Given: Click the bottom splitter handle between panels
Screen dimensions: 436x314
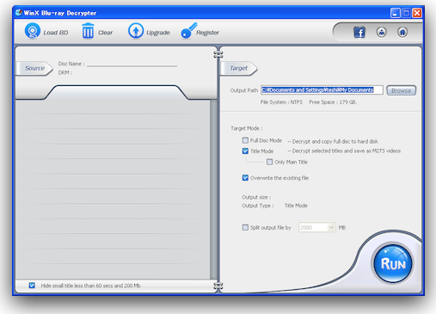Looking at the screenshot, I should point(218,286).
